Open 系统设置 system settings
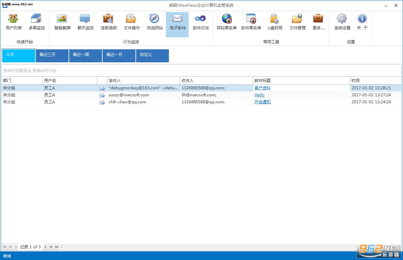403x260 pixels. pyautogui.click(x=342, y=22)
